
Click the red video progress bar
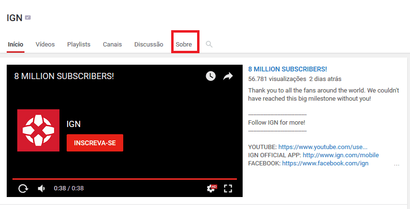pyautogui.click(x=125, y=179)
